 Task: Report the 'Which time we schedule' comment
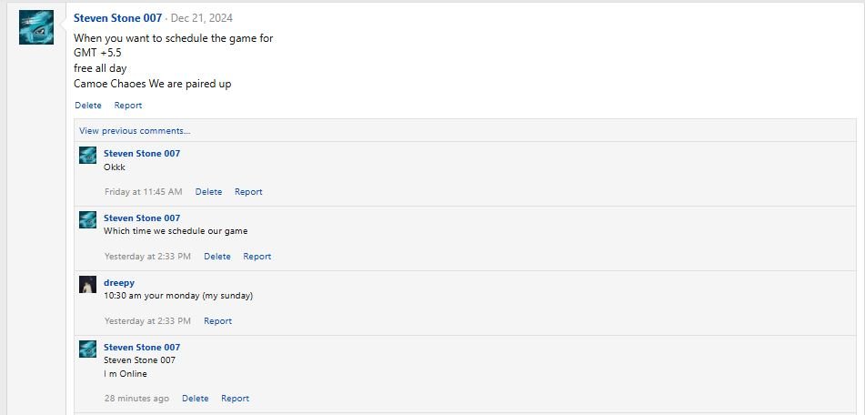pyautogui.click(x=257, y=257)
